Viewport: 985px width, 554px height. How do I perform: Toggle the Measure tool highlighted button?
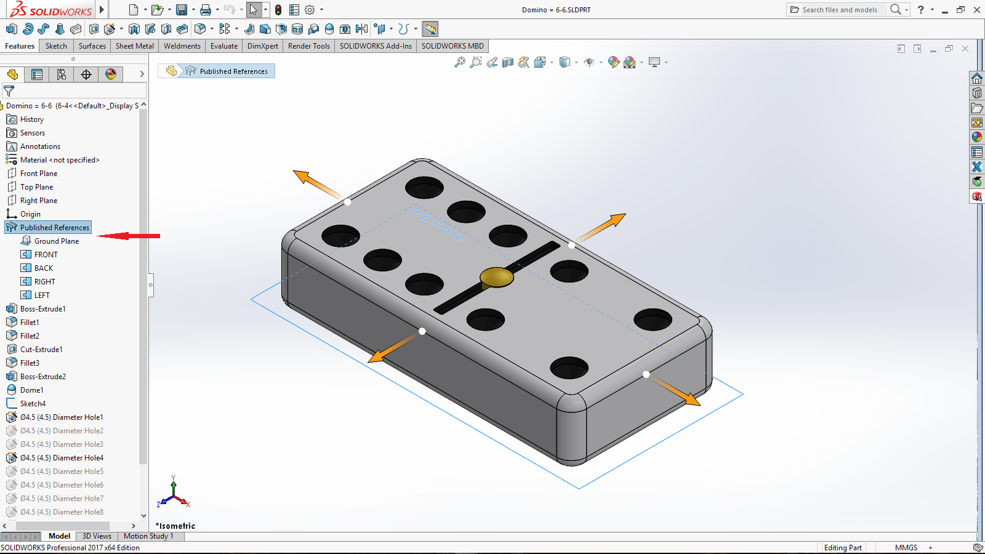(x=430, y=29)
